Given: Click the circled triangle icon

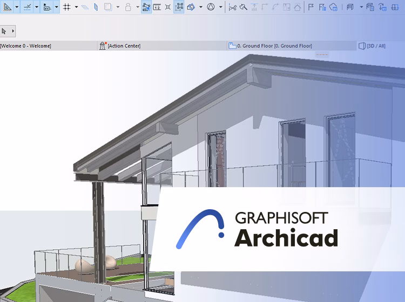Looking at the screenshot, I should pyautogui.click(x=211, y=7).
